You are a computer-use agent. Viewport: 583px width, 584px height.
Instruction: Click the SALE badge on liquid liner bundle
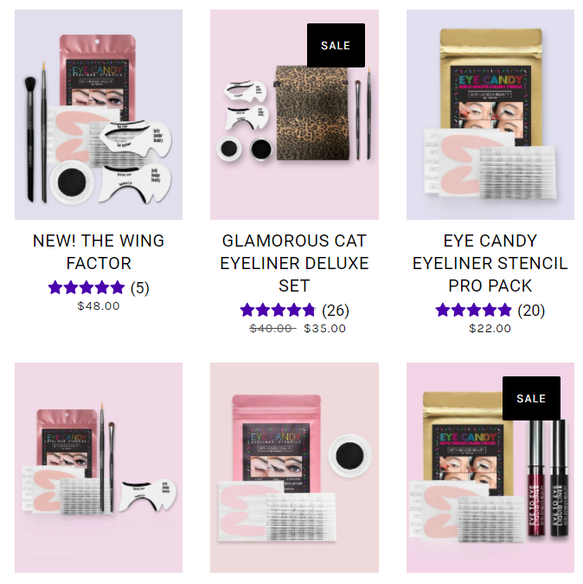(x=531, y=399)
